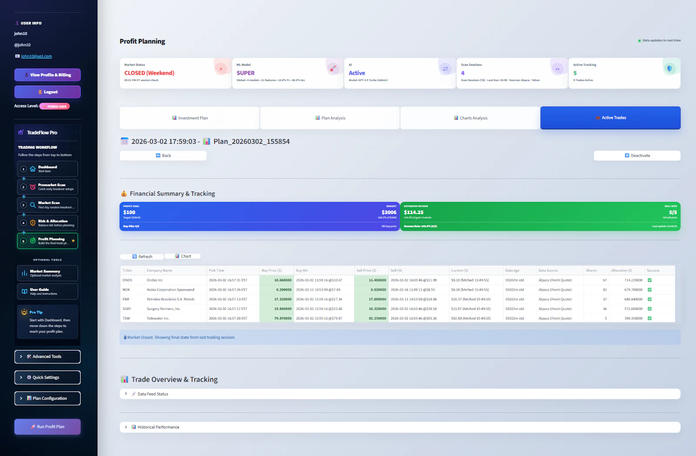
Task: Expand the Advanced Tools section
Action: (x=47, y=357)
